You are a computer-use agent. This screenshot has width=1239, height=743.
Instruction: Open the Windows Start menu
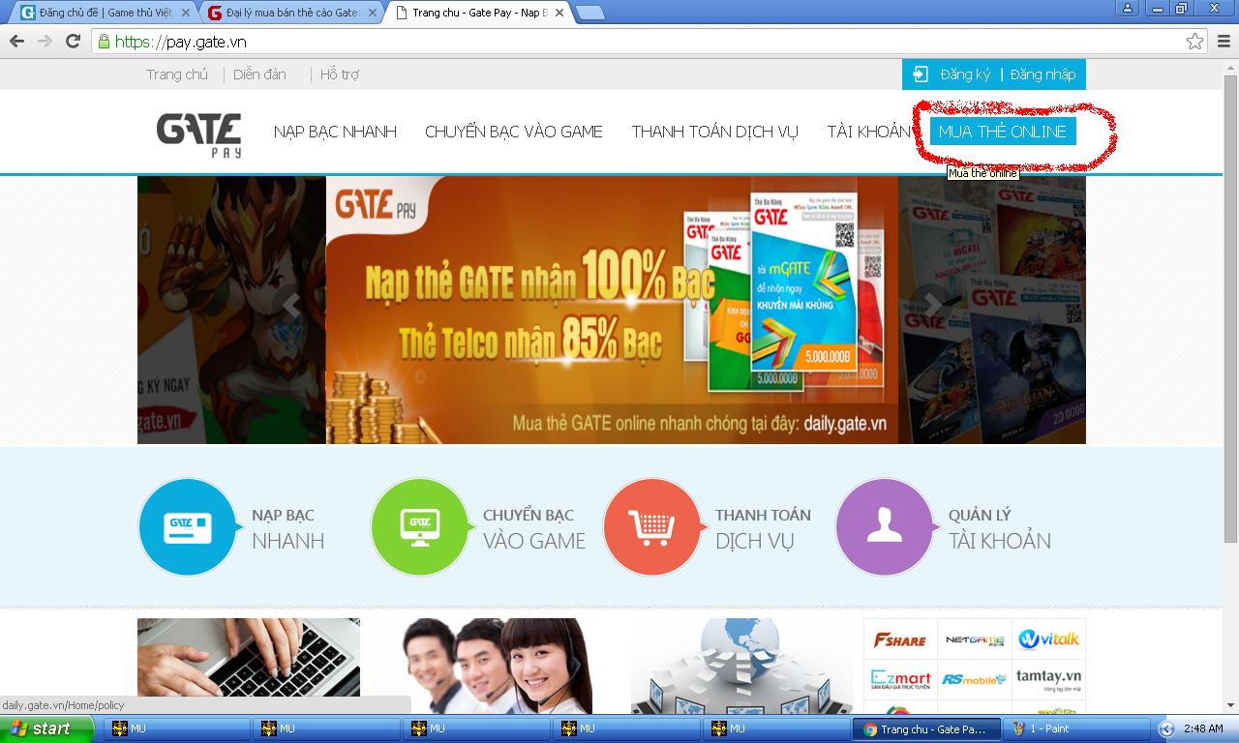[47, 728]
